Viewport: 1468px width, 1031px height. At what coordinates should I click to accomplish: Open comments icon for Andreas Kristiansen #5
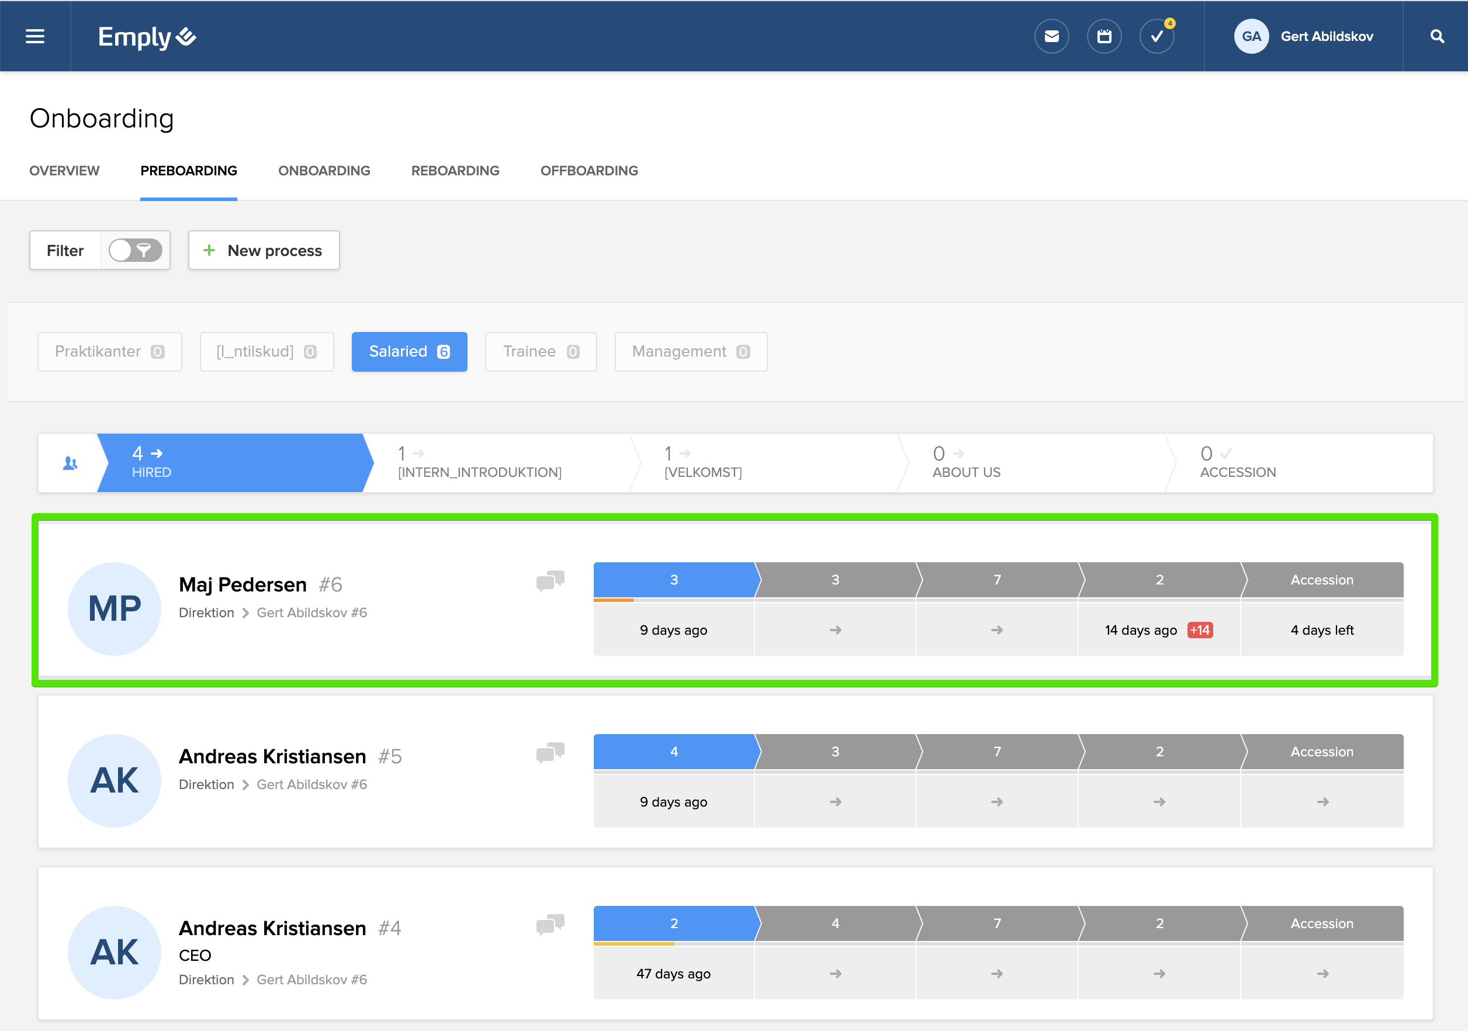coord(550,753)
